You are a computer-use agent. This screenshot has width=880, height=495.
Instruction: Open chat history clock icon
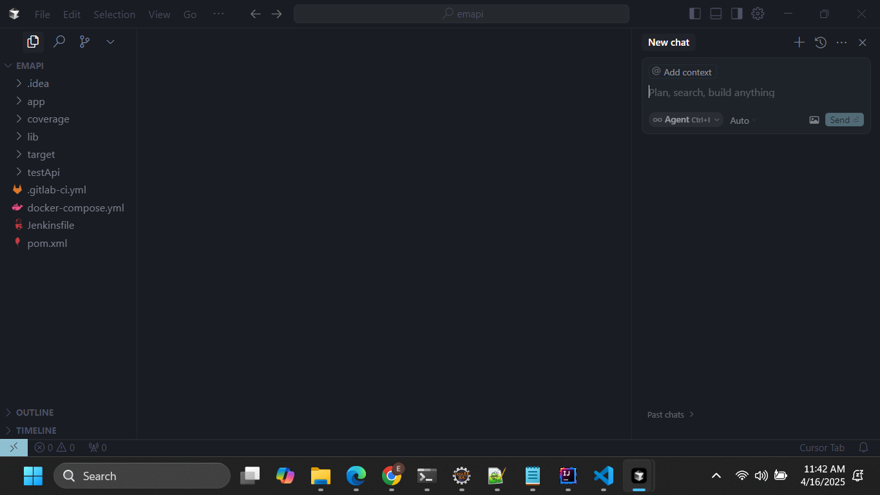[820, 43]
